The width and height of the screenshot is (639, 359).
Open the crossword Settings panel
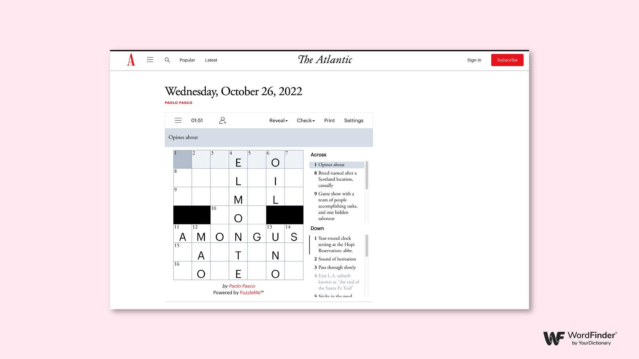[353, 120]
